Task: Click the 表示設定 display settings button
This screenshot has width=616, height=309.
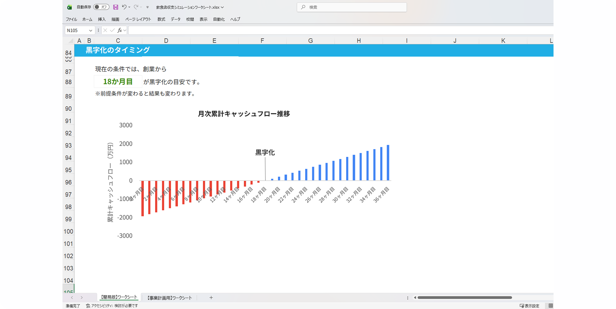Action: pos(529,306)
